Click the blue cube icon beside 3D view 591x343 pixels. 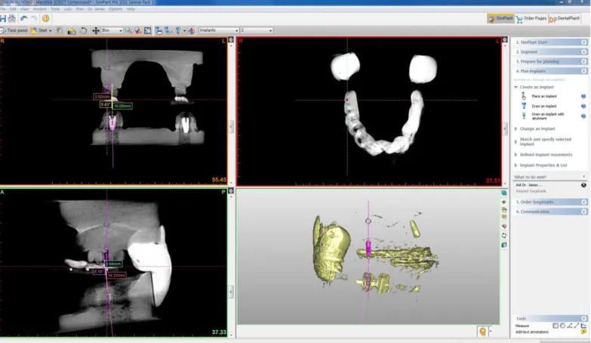coord(504,193)
